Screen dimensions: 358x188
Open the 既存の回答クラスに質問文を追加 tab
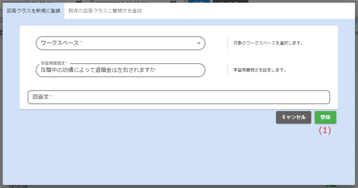pyautogui.click(x=105, y=11)
